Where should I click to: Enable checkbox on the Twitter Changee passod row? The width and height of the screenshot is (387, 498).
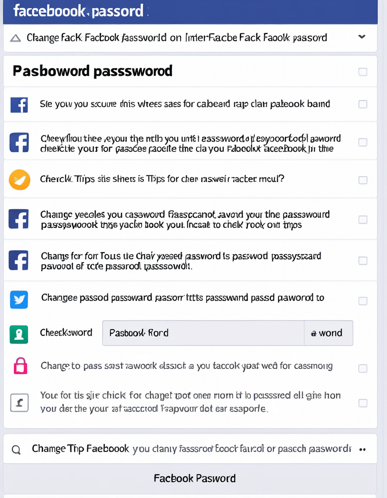[x=363, y=301]
